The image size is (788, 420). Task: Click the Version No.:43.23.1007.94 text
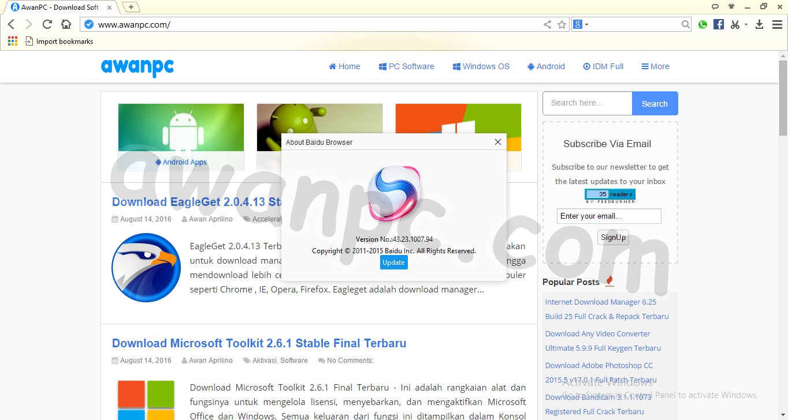tap(394, 239)
